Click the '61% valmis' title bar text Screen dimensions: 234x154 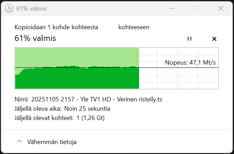[x=31, y=9]
